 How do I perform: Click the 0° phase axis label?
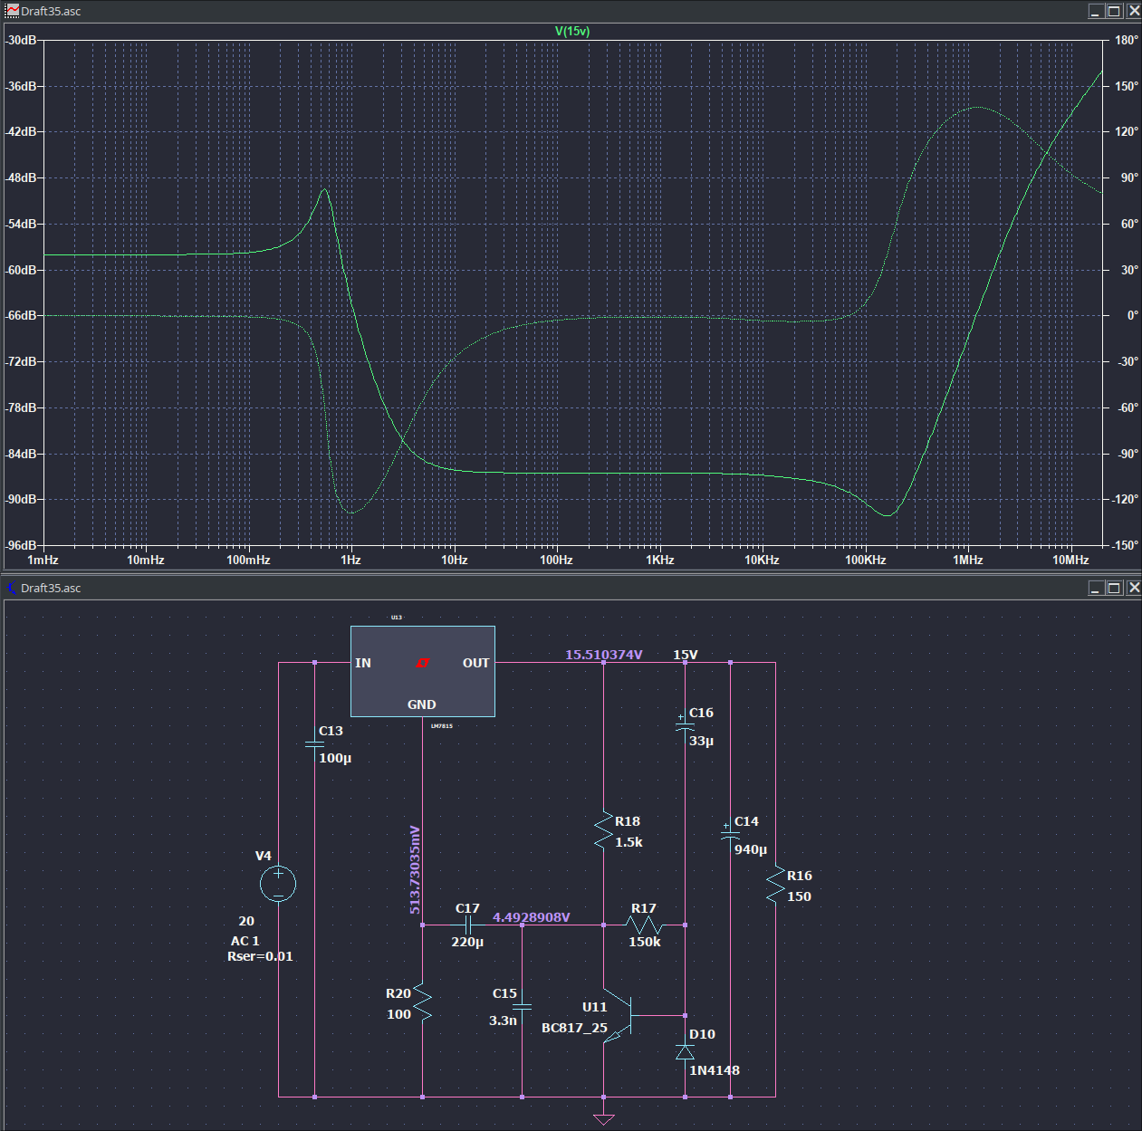tap(1132, 315)
